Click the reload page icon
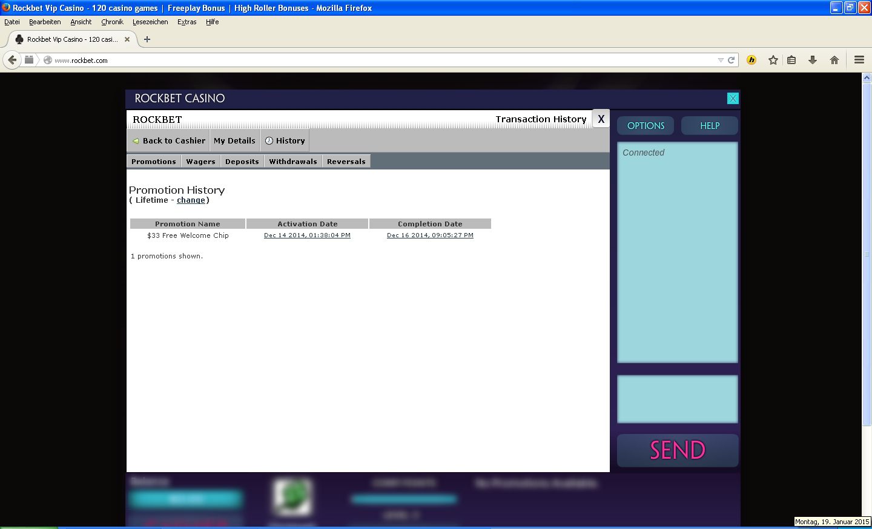The image size is (872, 529). pos(731,60)
